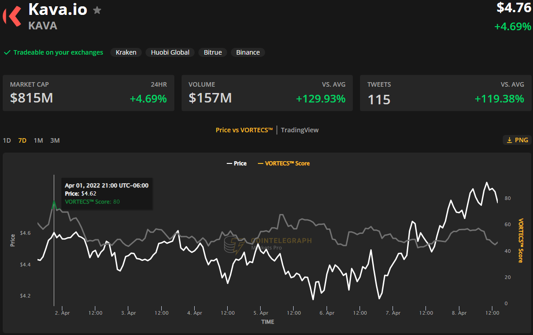
Task: Open the Kraken exchange chip
Action: 126,52
